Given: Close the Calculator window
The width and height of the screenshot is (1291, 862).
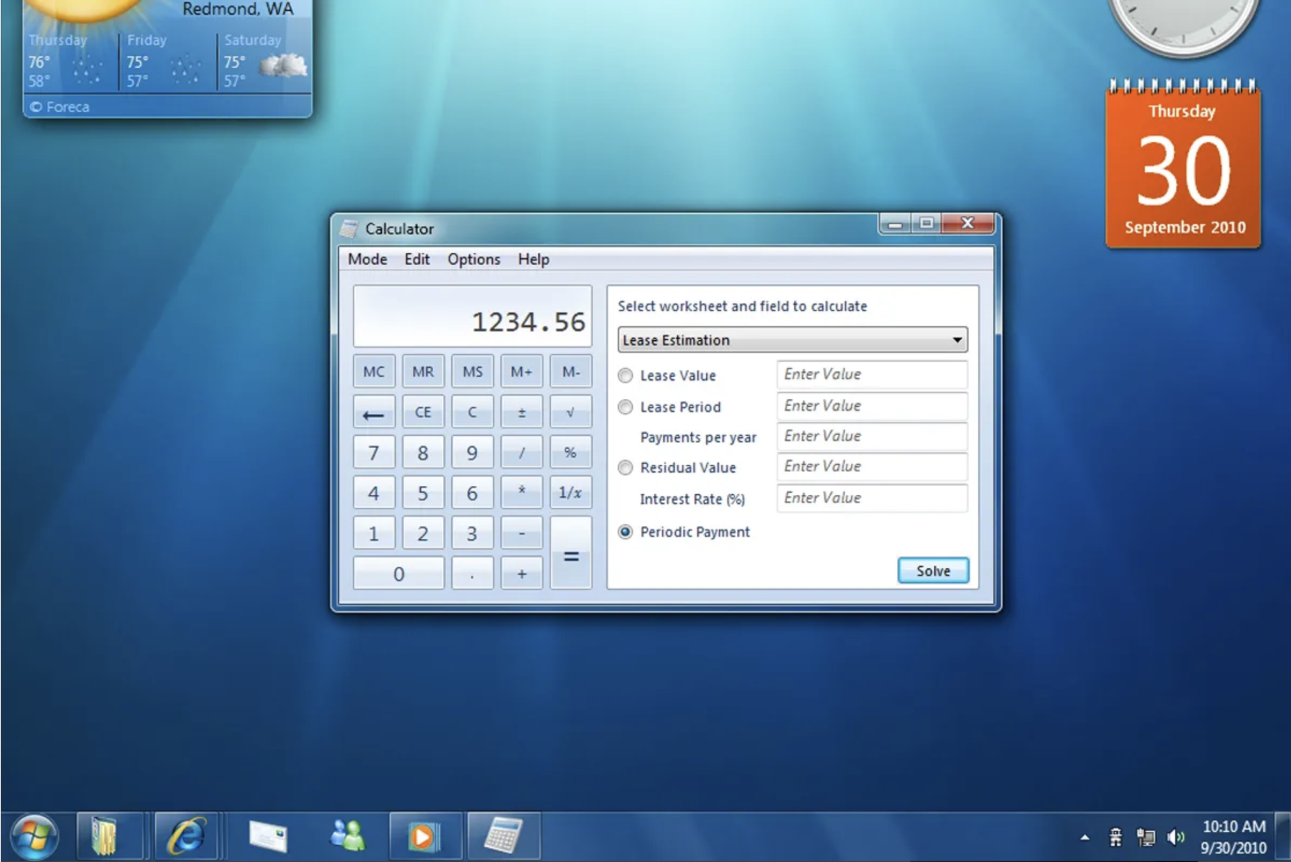Looking at the screenshot, I should point(968,223).
